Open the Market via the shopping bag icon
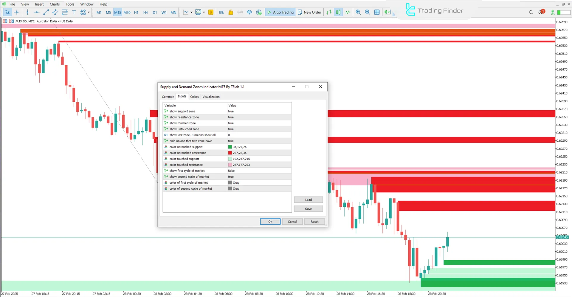Screen dimensions: 572x297 (x=231, y=12)
